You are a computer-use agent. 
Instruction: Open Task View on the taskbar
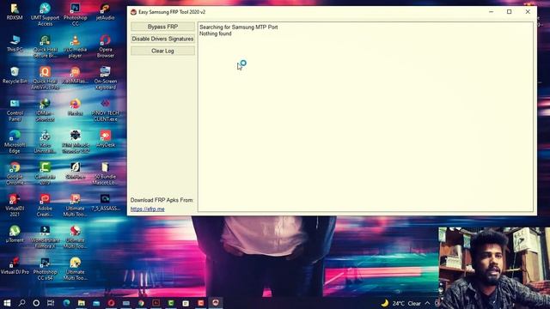click(51, 303)
